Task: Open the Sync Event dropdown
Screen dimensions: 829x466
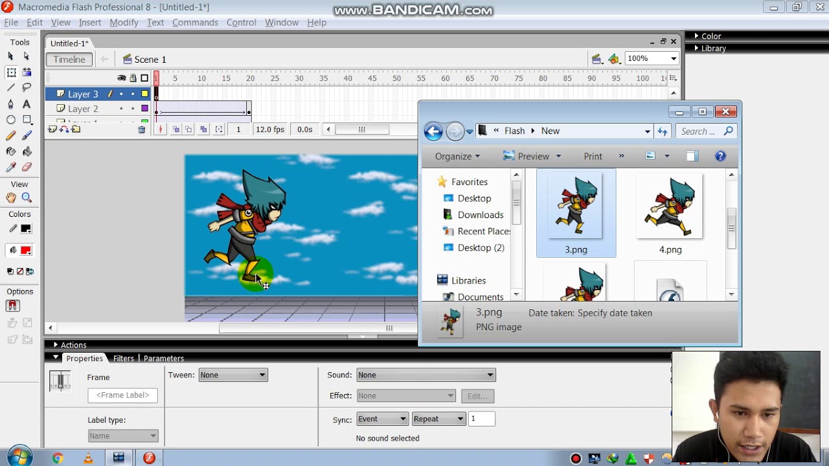Action: [x=382, y=419]
